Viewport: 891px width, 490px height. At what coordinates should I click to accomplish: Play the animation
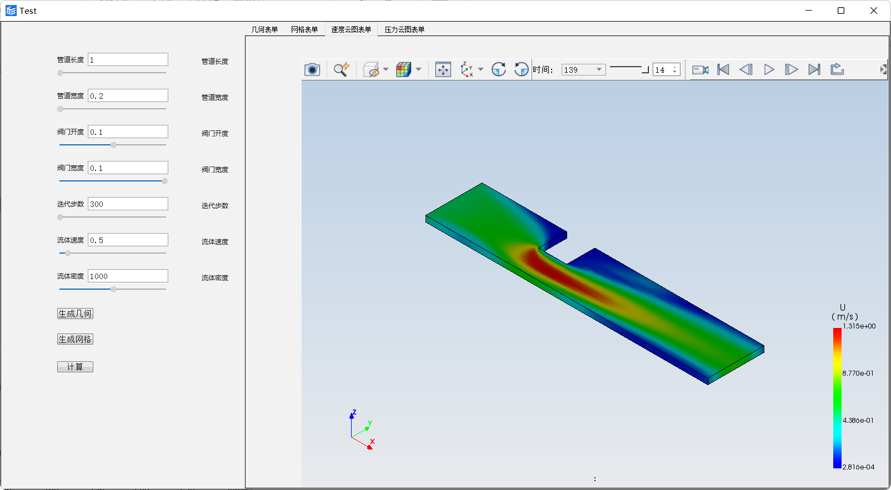point(769,69)
